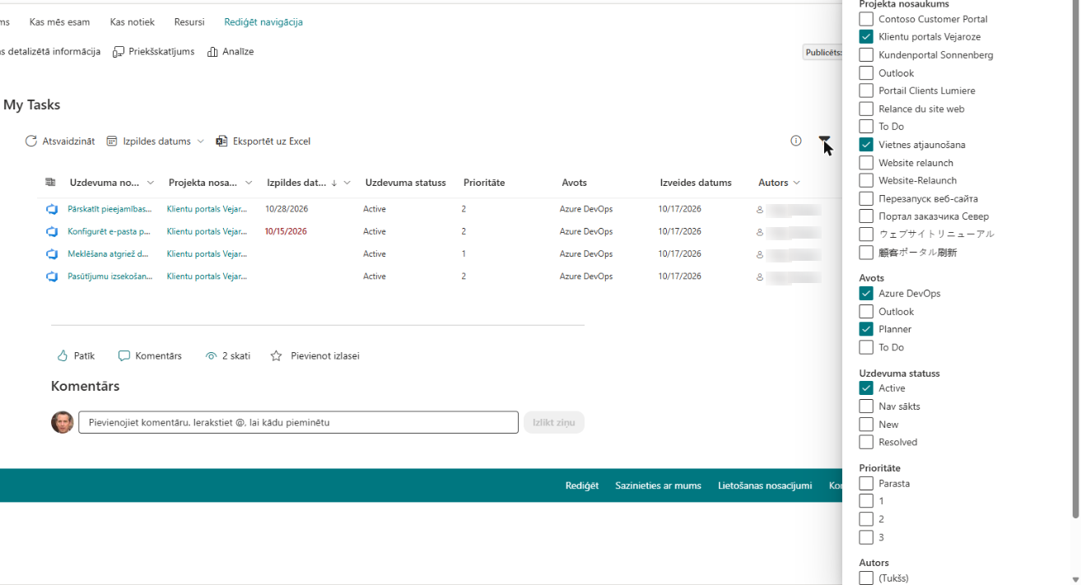
Task: Open Sazinieties ar mums footer link
Action: click(659, 485)
